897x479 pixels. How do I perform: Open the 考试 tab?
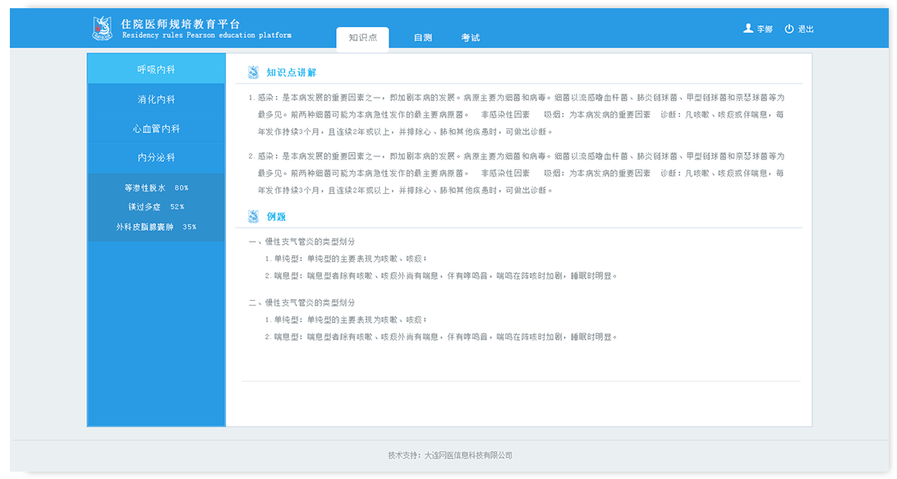click(470, 38)
